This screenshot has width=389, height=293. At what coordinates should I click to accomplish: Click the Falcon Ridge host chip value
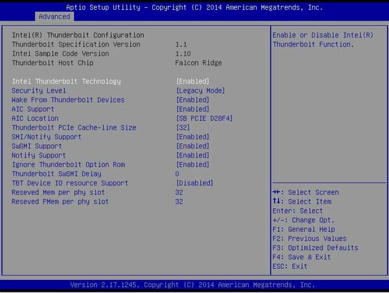(198, 63)
